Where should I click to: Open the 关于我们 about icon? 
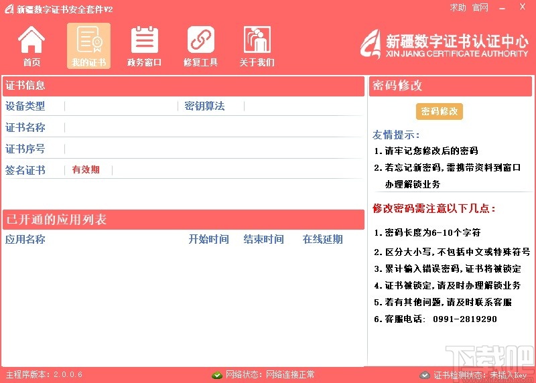click(257, 46)
